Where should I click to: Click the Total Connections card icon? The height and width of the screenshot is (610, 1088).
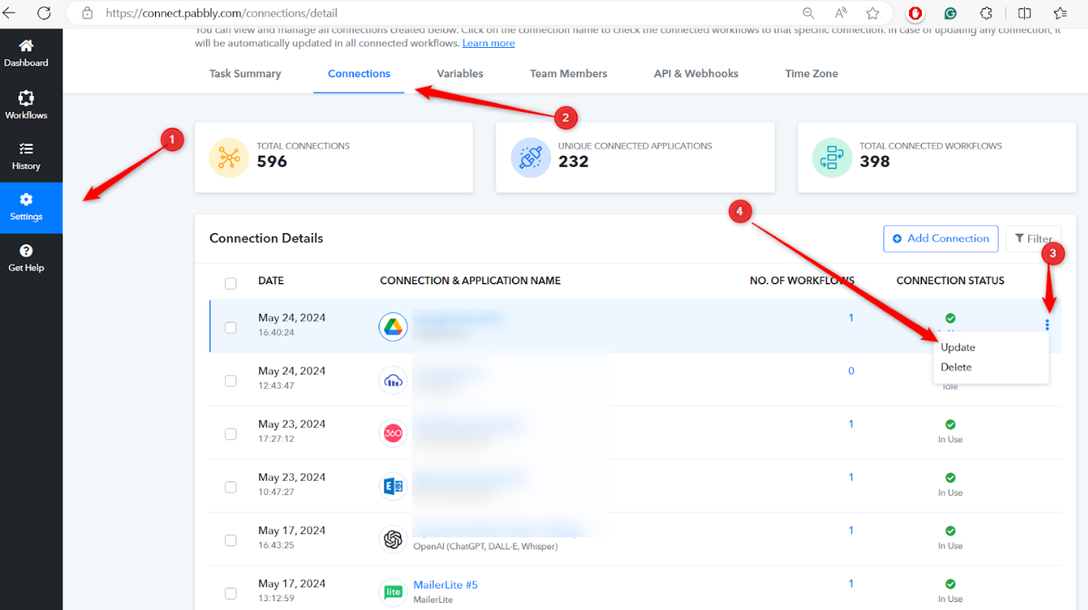[x=228, y=157]
